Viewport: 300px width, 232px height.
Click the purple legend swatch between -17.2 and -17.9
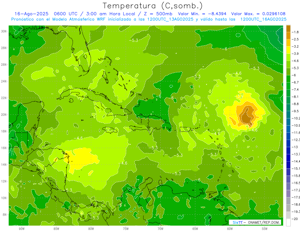288,194
